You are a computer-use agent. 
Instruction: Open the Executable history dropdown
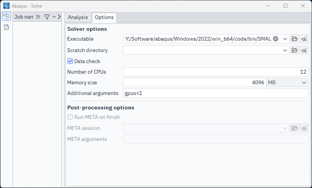285,39
